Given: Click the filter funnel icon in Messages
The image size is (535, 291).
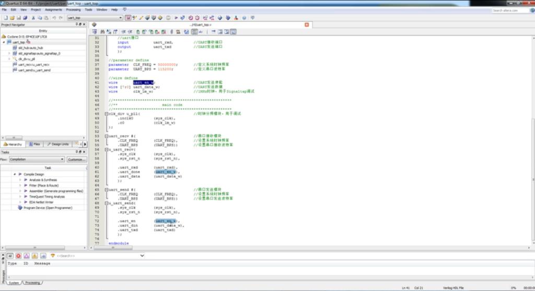Looking at the screenshot, I should click(x=52, y=256).
